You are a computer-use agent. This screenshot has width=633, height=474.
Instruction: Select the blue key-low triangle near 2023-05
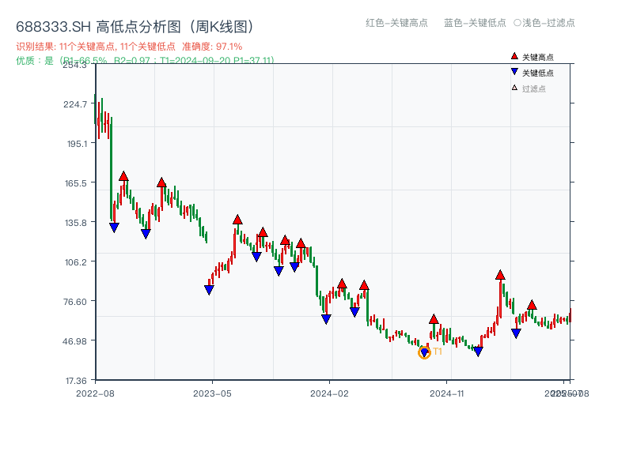(x=209, y=291)
